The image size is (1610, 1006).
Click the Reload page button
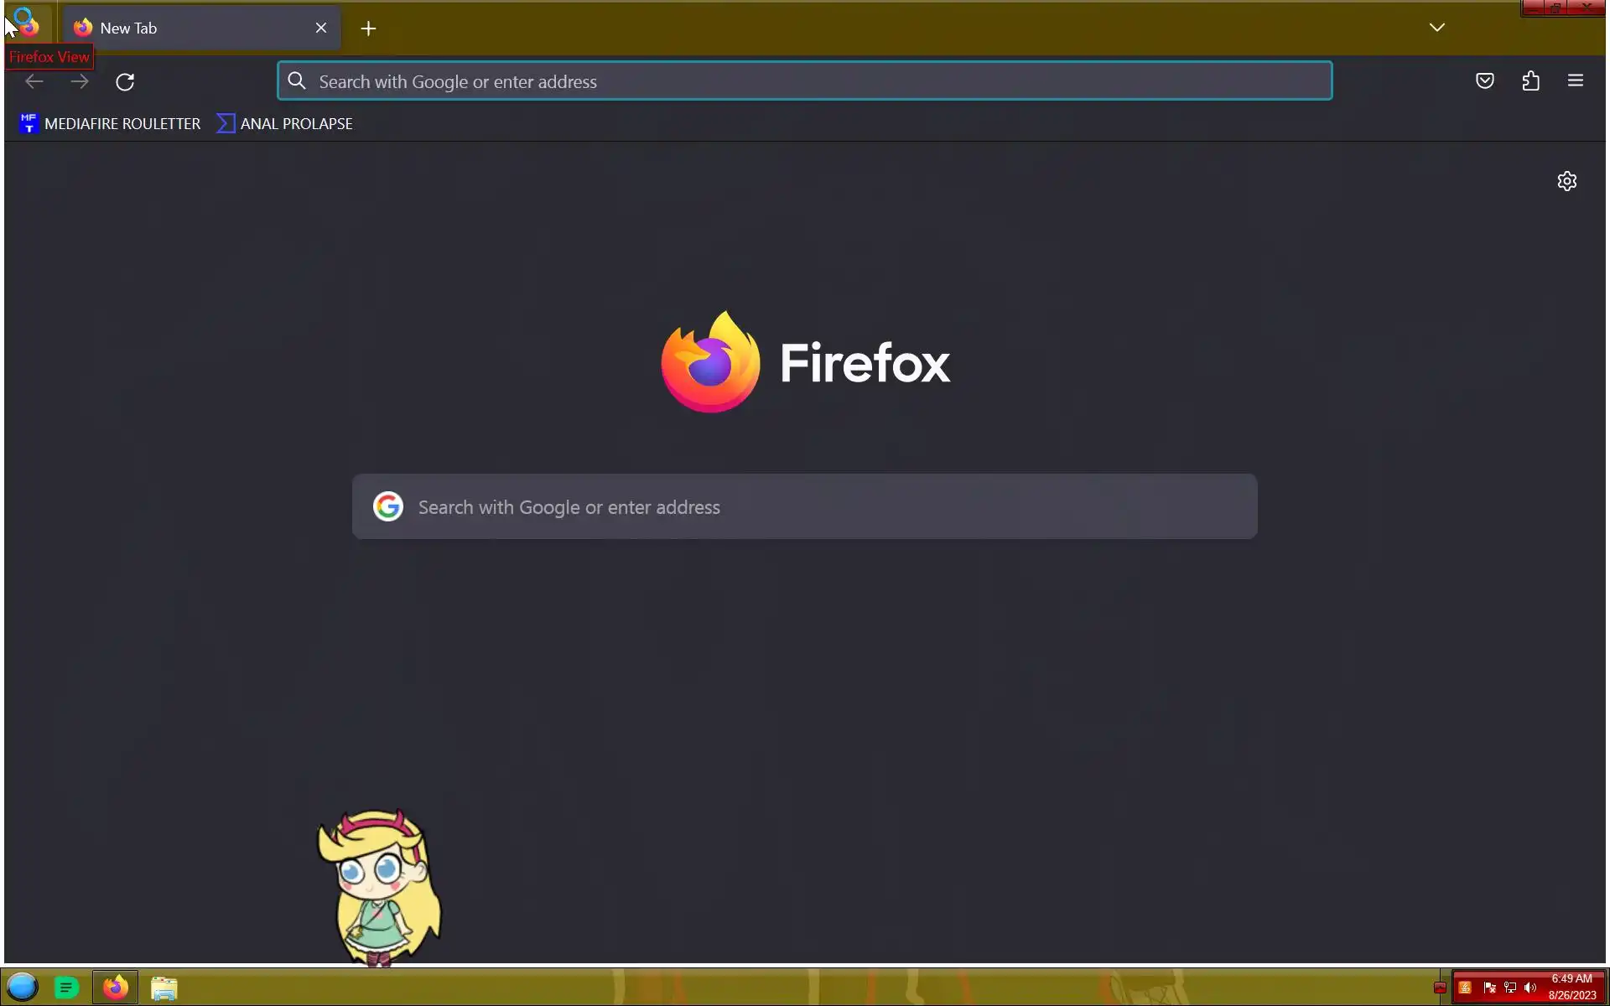tap(125, 82)
